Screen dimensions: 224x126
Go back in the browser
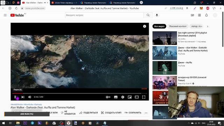coord(3,8)
